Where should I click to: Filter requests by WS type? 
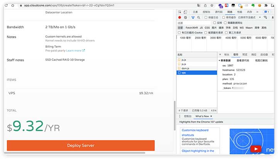coord(241,28)
